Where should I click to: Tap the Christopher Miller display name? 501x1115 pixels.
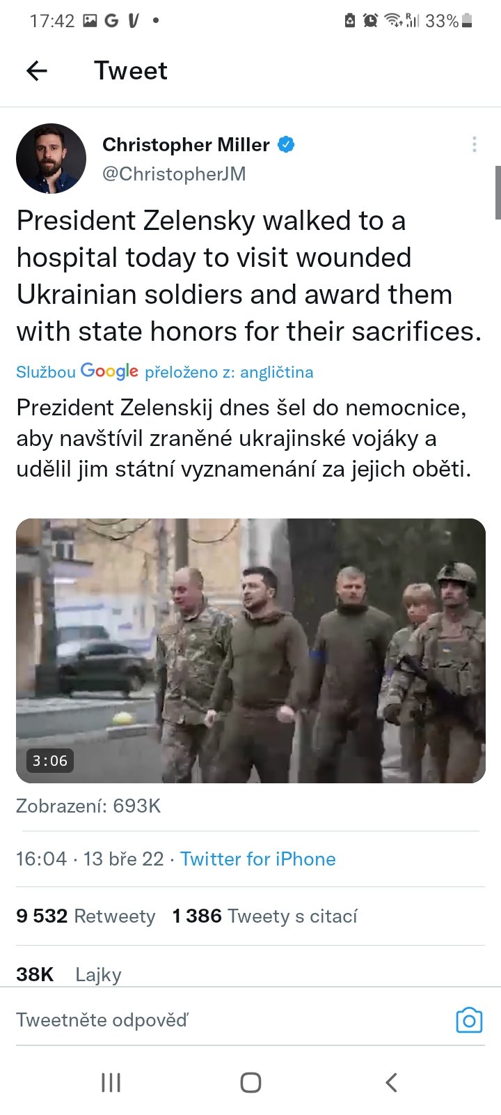pos(186,144)
